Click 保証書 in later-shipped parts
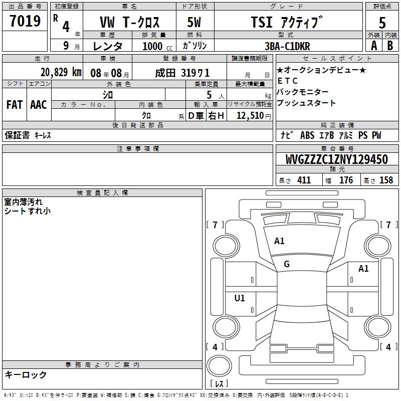The height and width of the screenshot is (401, 401). [17, 135]
